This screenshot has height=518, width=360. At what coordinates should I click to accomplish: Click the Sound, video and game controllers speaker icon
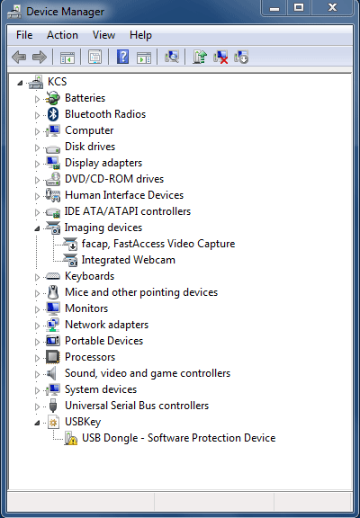click(52, 373)
